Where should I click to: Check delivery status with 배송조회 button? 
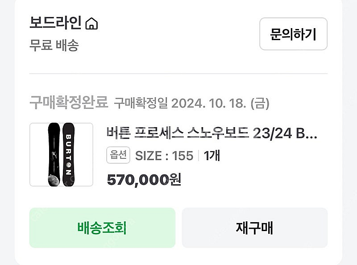(102, 228)
